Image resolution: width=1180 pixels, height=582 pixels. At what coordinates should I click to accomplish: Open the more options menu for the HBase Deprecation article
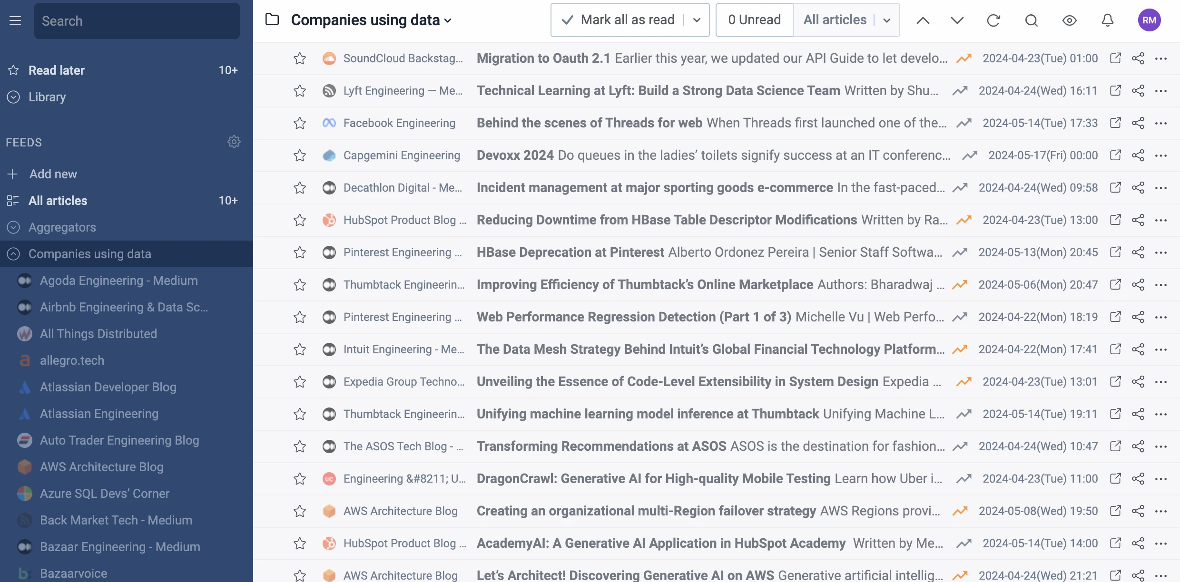click(1161, 252)
